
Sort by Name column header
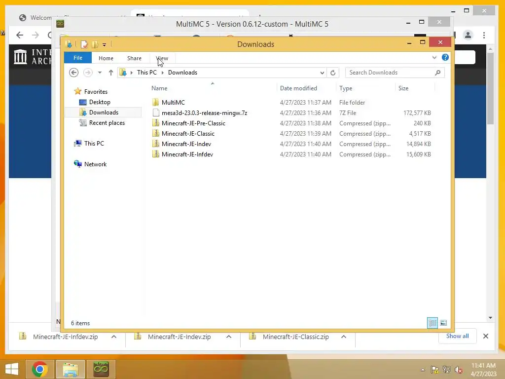tap(159, 88)
